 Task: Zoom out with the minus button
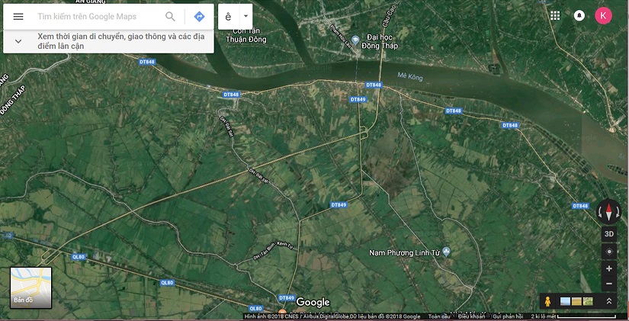click(x=609, y=284)
